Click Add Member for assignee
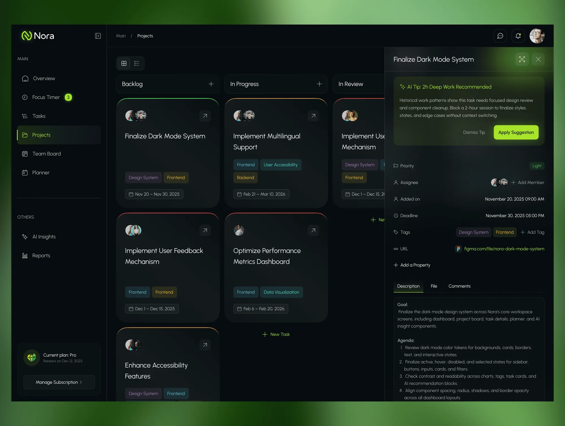Viewport: 565px width, 426px height. pos(528,183)
